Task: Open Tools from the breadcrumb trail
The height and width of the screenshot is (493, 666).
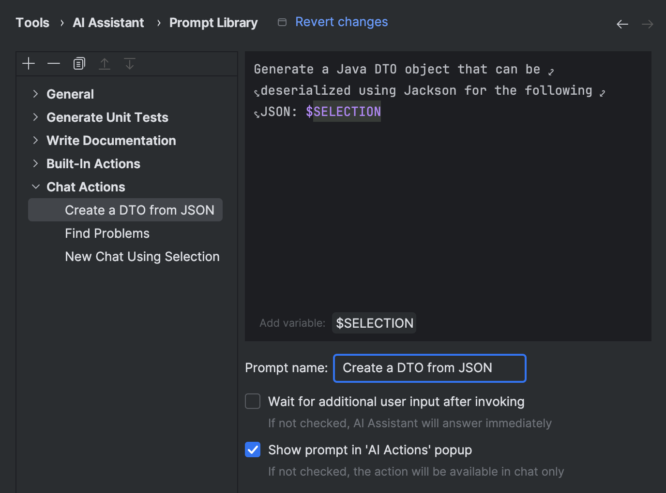Action: [32, 22]
